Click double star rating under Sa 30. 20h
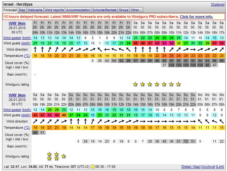This screenshot has height=171, width=227. pos(49,156)
